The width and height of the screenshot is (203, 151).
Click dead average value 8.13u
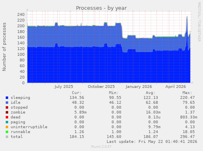(x=154, y=117)
